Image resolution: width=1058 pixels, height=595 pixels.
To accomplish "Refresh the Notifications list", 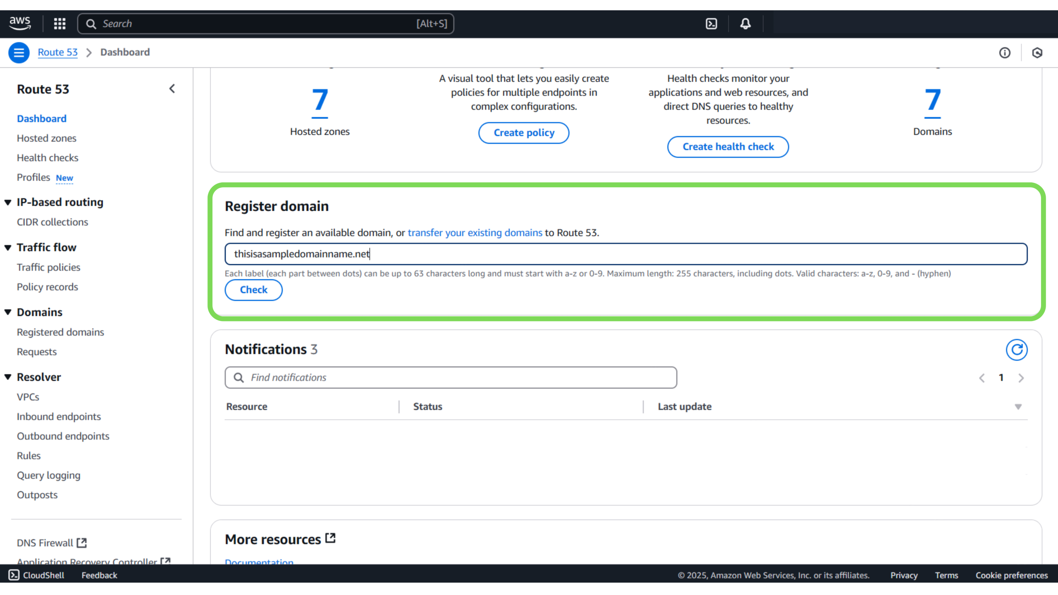I will click(x=1017, y=350).
